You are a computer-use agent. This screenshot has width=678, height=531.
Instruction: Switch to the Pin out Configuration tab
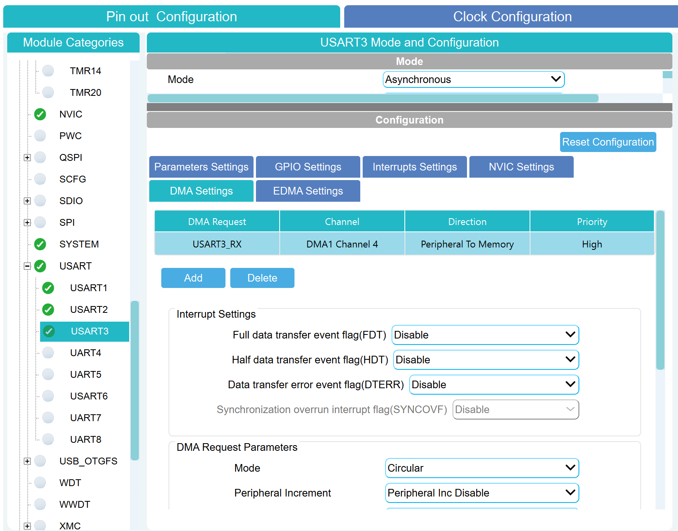click(x=172, y=16)
